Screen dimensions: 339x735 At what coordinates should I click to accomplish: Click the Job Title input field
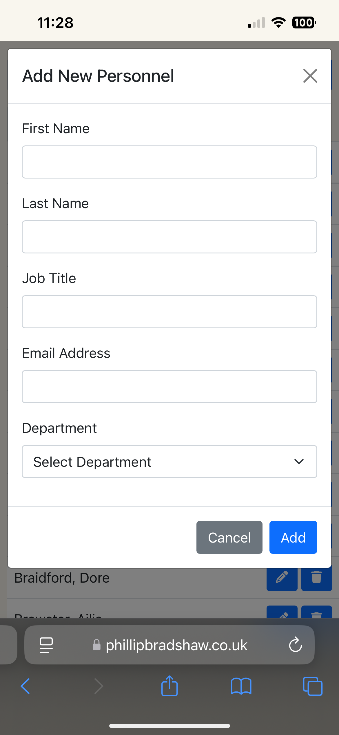tap(169, 312)
